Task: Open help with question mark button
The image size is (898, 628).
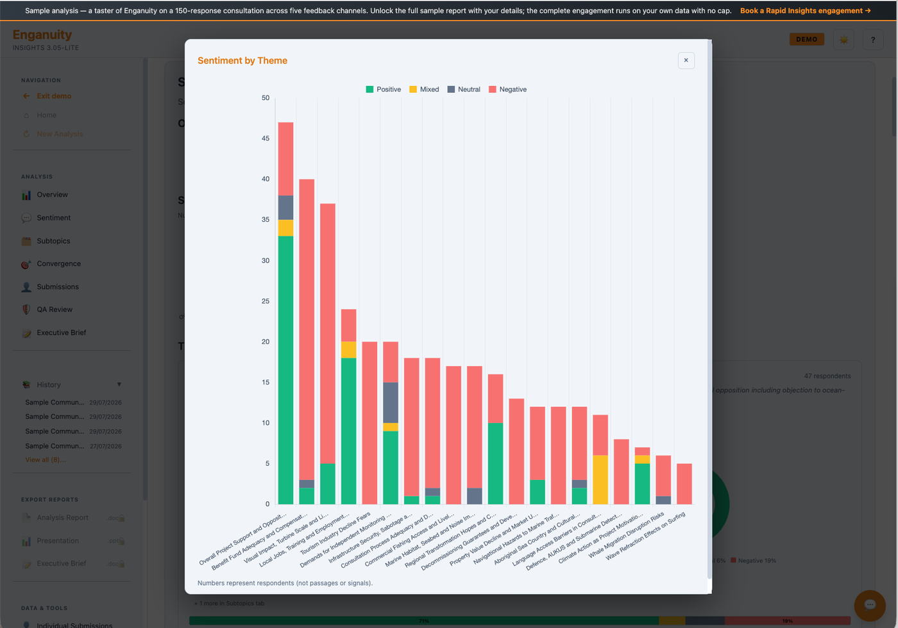Action: pos(873,40)
